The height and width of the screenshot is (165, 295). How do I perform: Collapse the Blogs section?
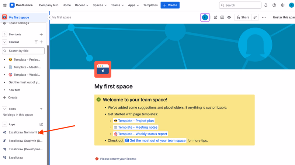(4, 109)
